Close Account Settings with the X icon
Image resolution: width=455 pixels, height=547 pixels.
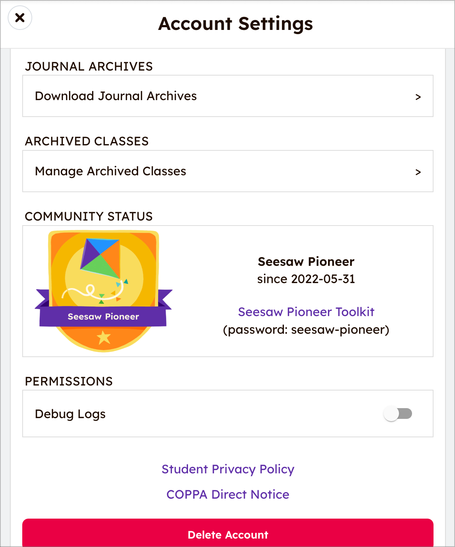point(20,18)
